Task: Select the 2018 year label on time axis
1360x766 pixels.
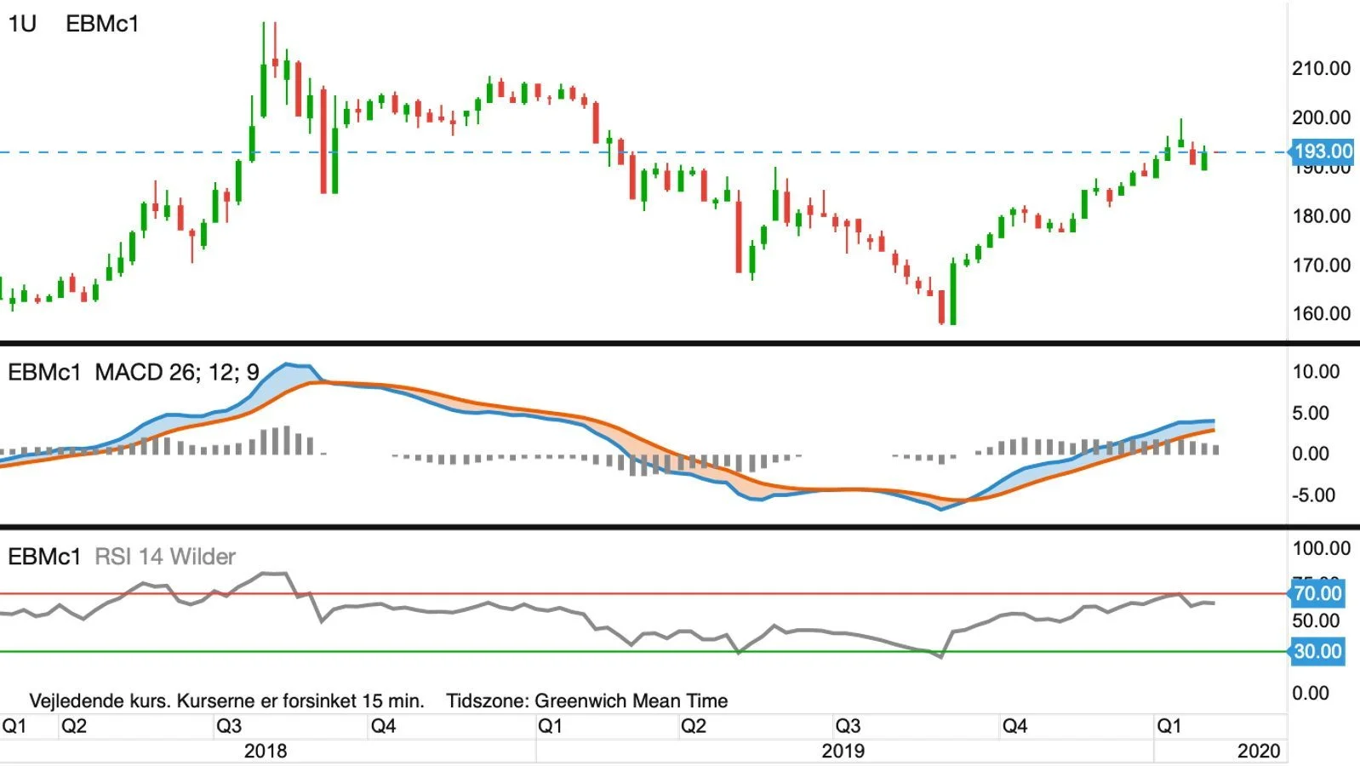Action: pos(266,751)
